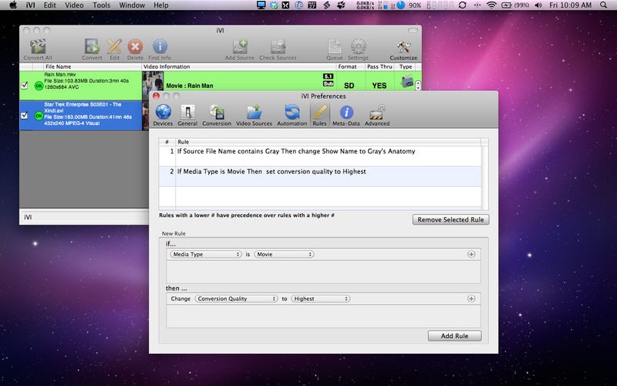Open the Video Sources preferences pane
This screenshot has width=617, height=386.
[x=254, y=115]
